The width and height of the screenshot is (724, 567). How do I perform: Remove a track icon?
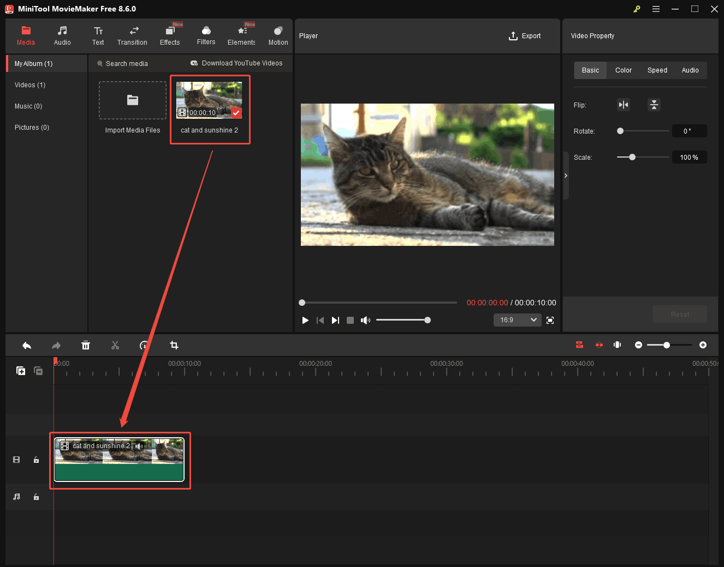pos(38,371)
